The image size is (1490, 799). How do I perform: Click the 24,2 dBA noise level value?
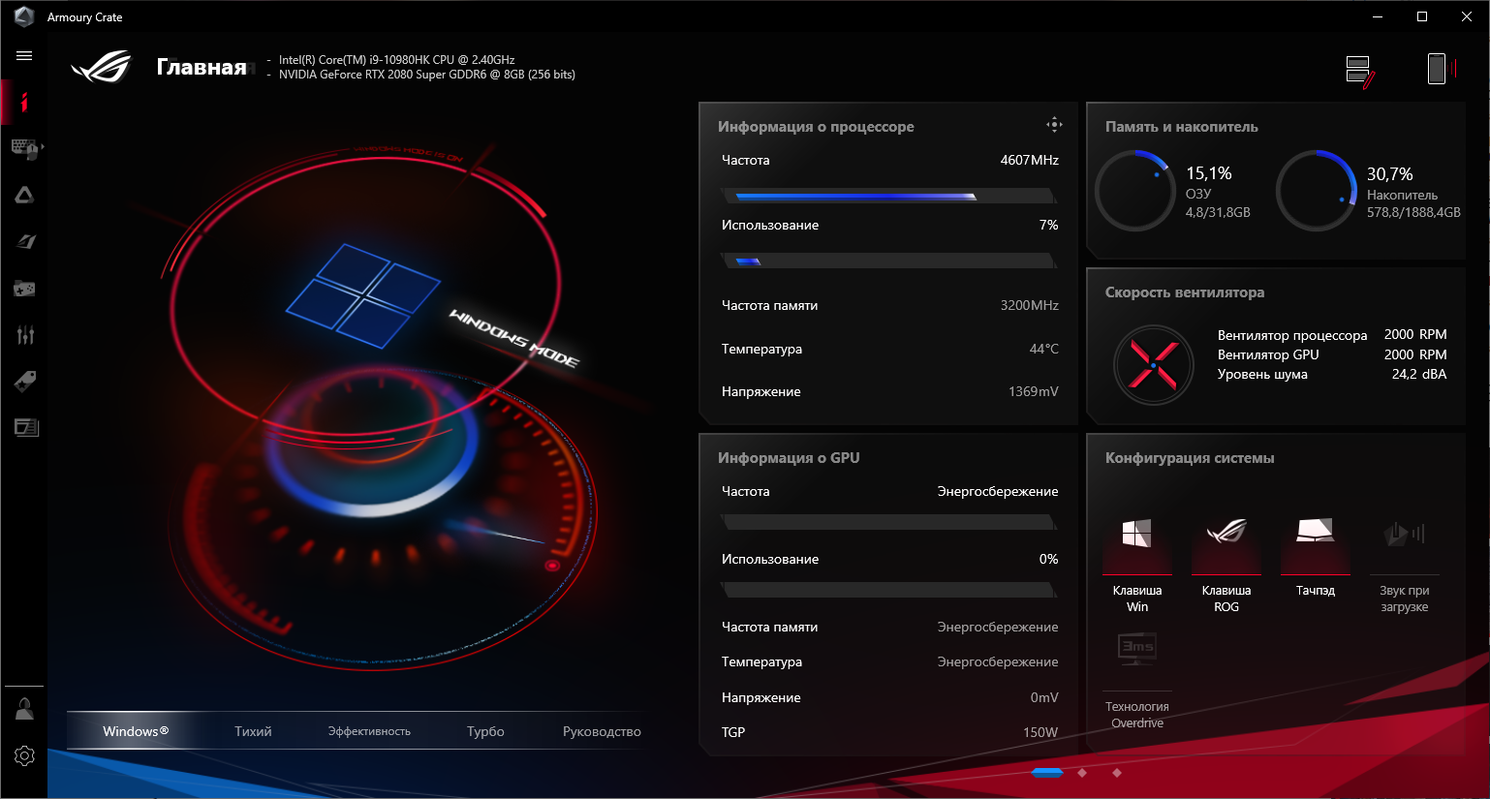pyautogui.click(x=1419, y=374)
